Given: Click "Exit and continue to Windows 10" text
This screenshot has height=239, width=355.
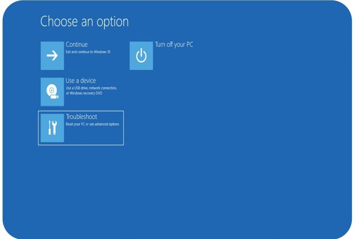Looking at the screenshot, I should [88, 52].
